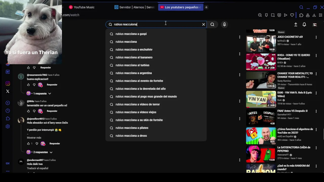Open options menu for KHEA video
Image resolution: width=324 pixels, height=182 pixels.
[316, 56]
